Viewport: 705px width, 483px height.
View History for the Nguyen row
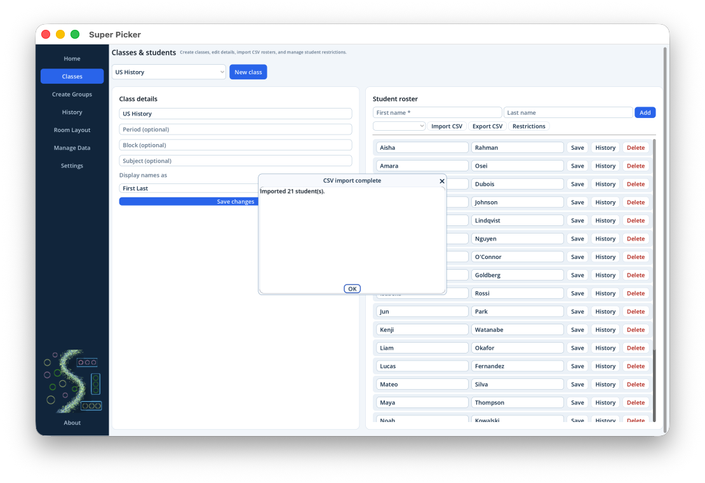[x=605, y=239]
